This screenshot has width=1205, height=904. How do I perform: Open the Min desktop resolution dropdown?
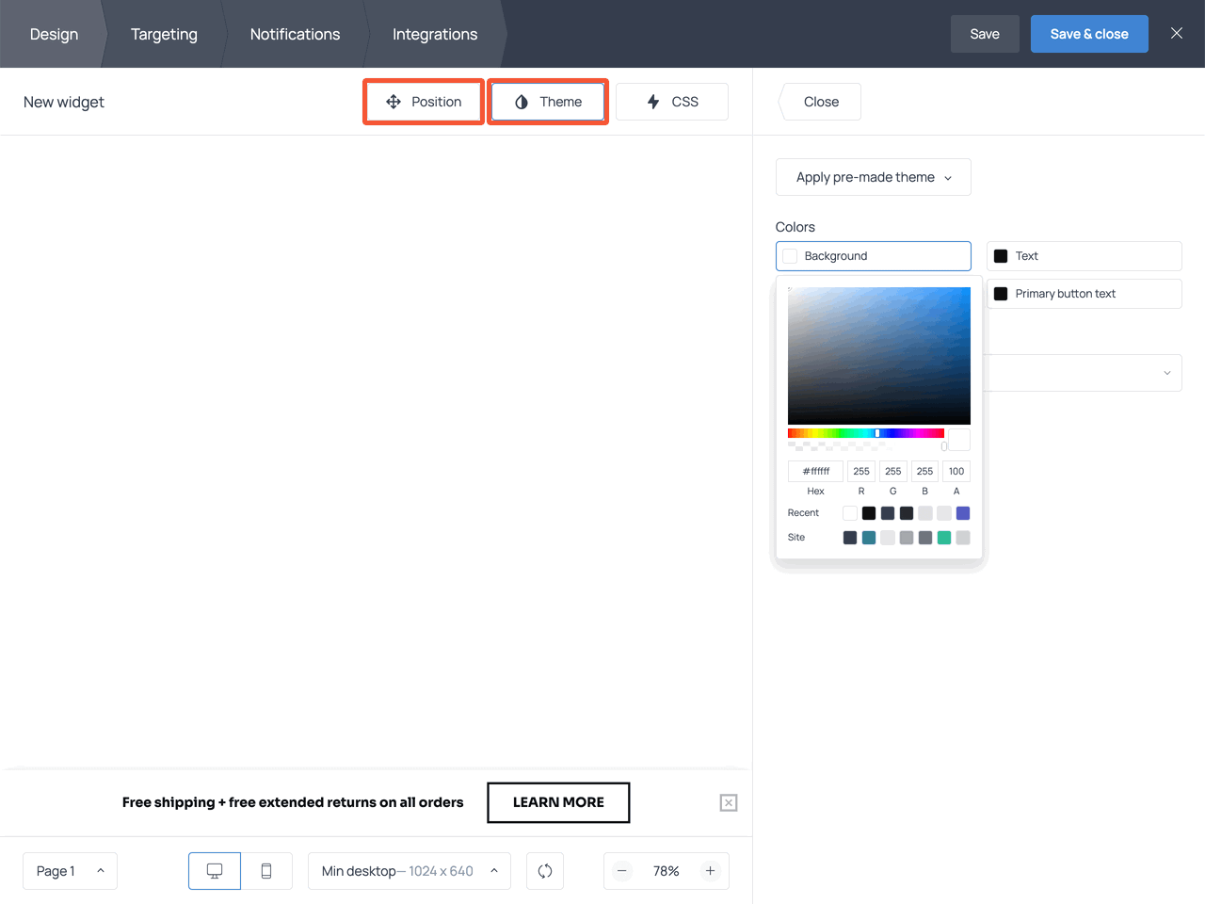[409, 871]
